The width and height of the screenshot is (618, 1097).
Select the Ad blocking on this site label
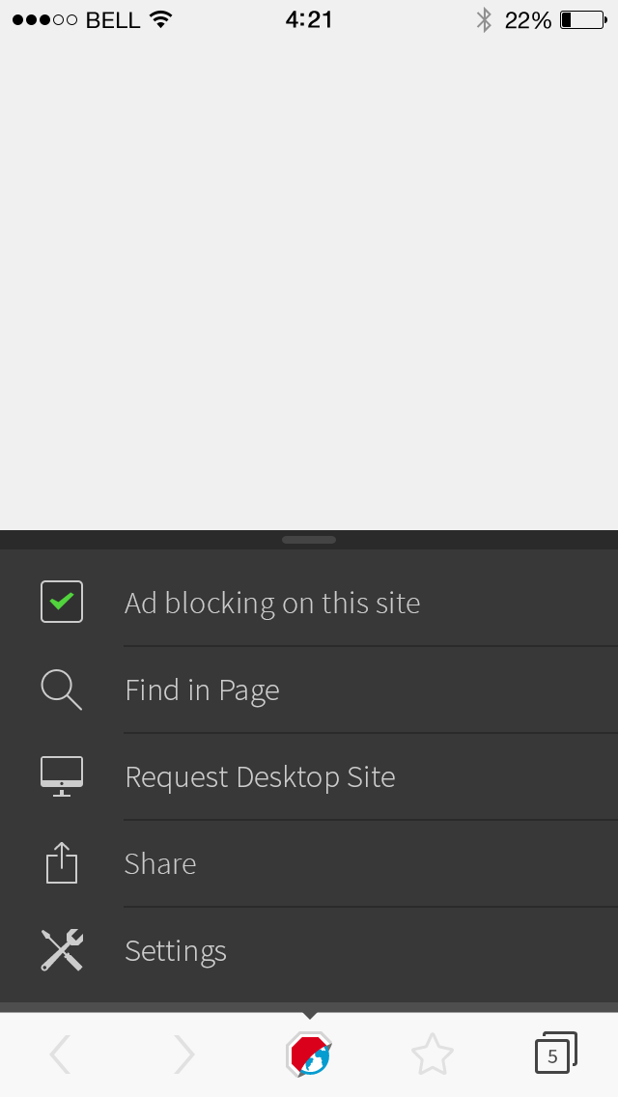click(272, 604)
